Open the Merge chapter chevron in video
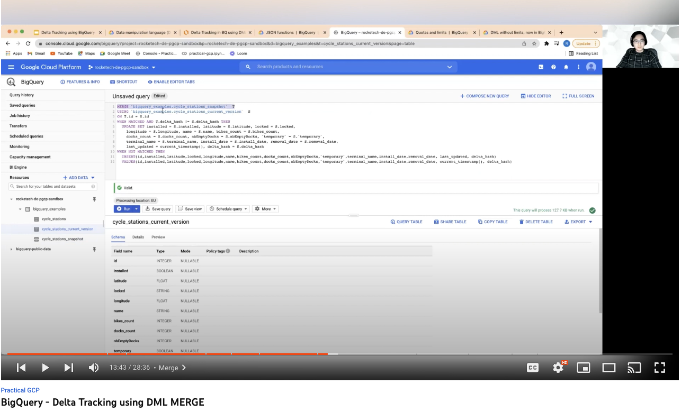The width and height of the screenshot is (681, 412). click(184, 368)
